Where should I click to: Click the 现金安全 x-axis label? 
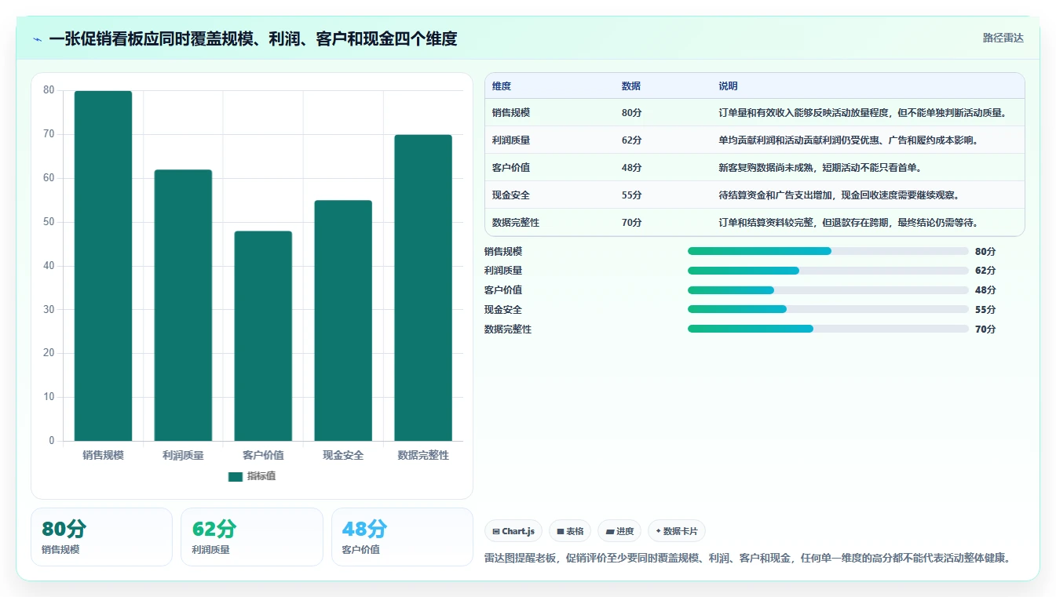click(x=343, y=455)
